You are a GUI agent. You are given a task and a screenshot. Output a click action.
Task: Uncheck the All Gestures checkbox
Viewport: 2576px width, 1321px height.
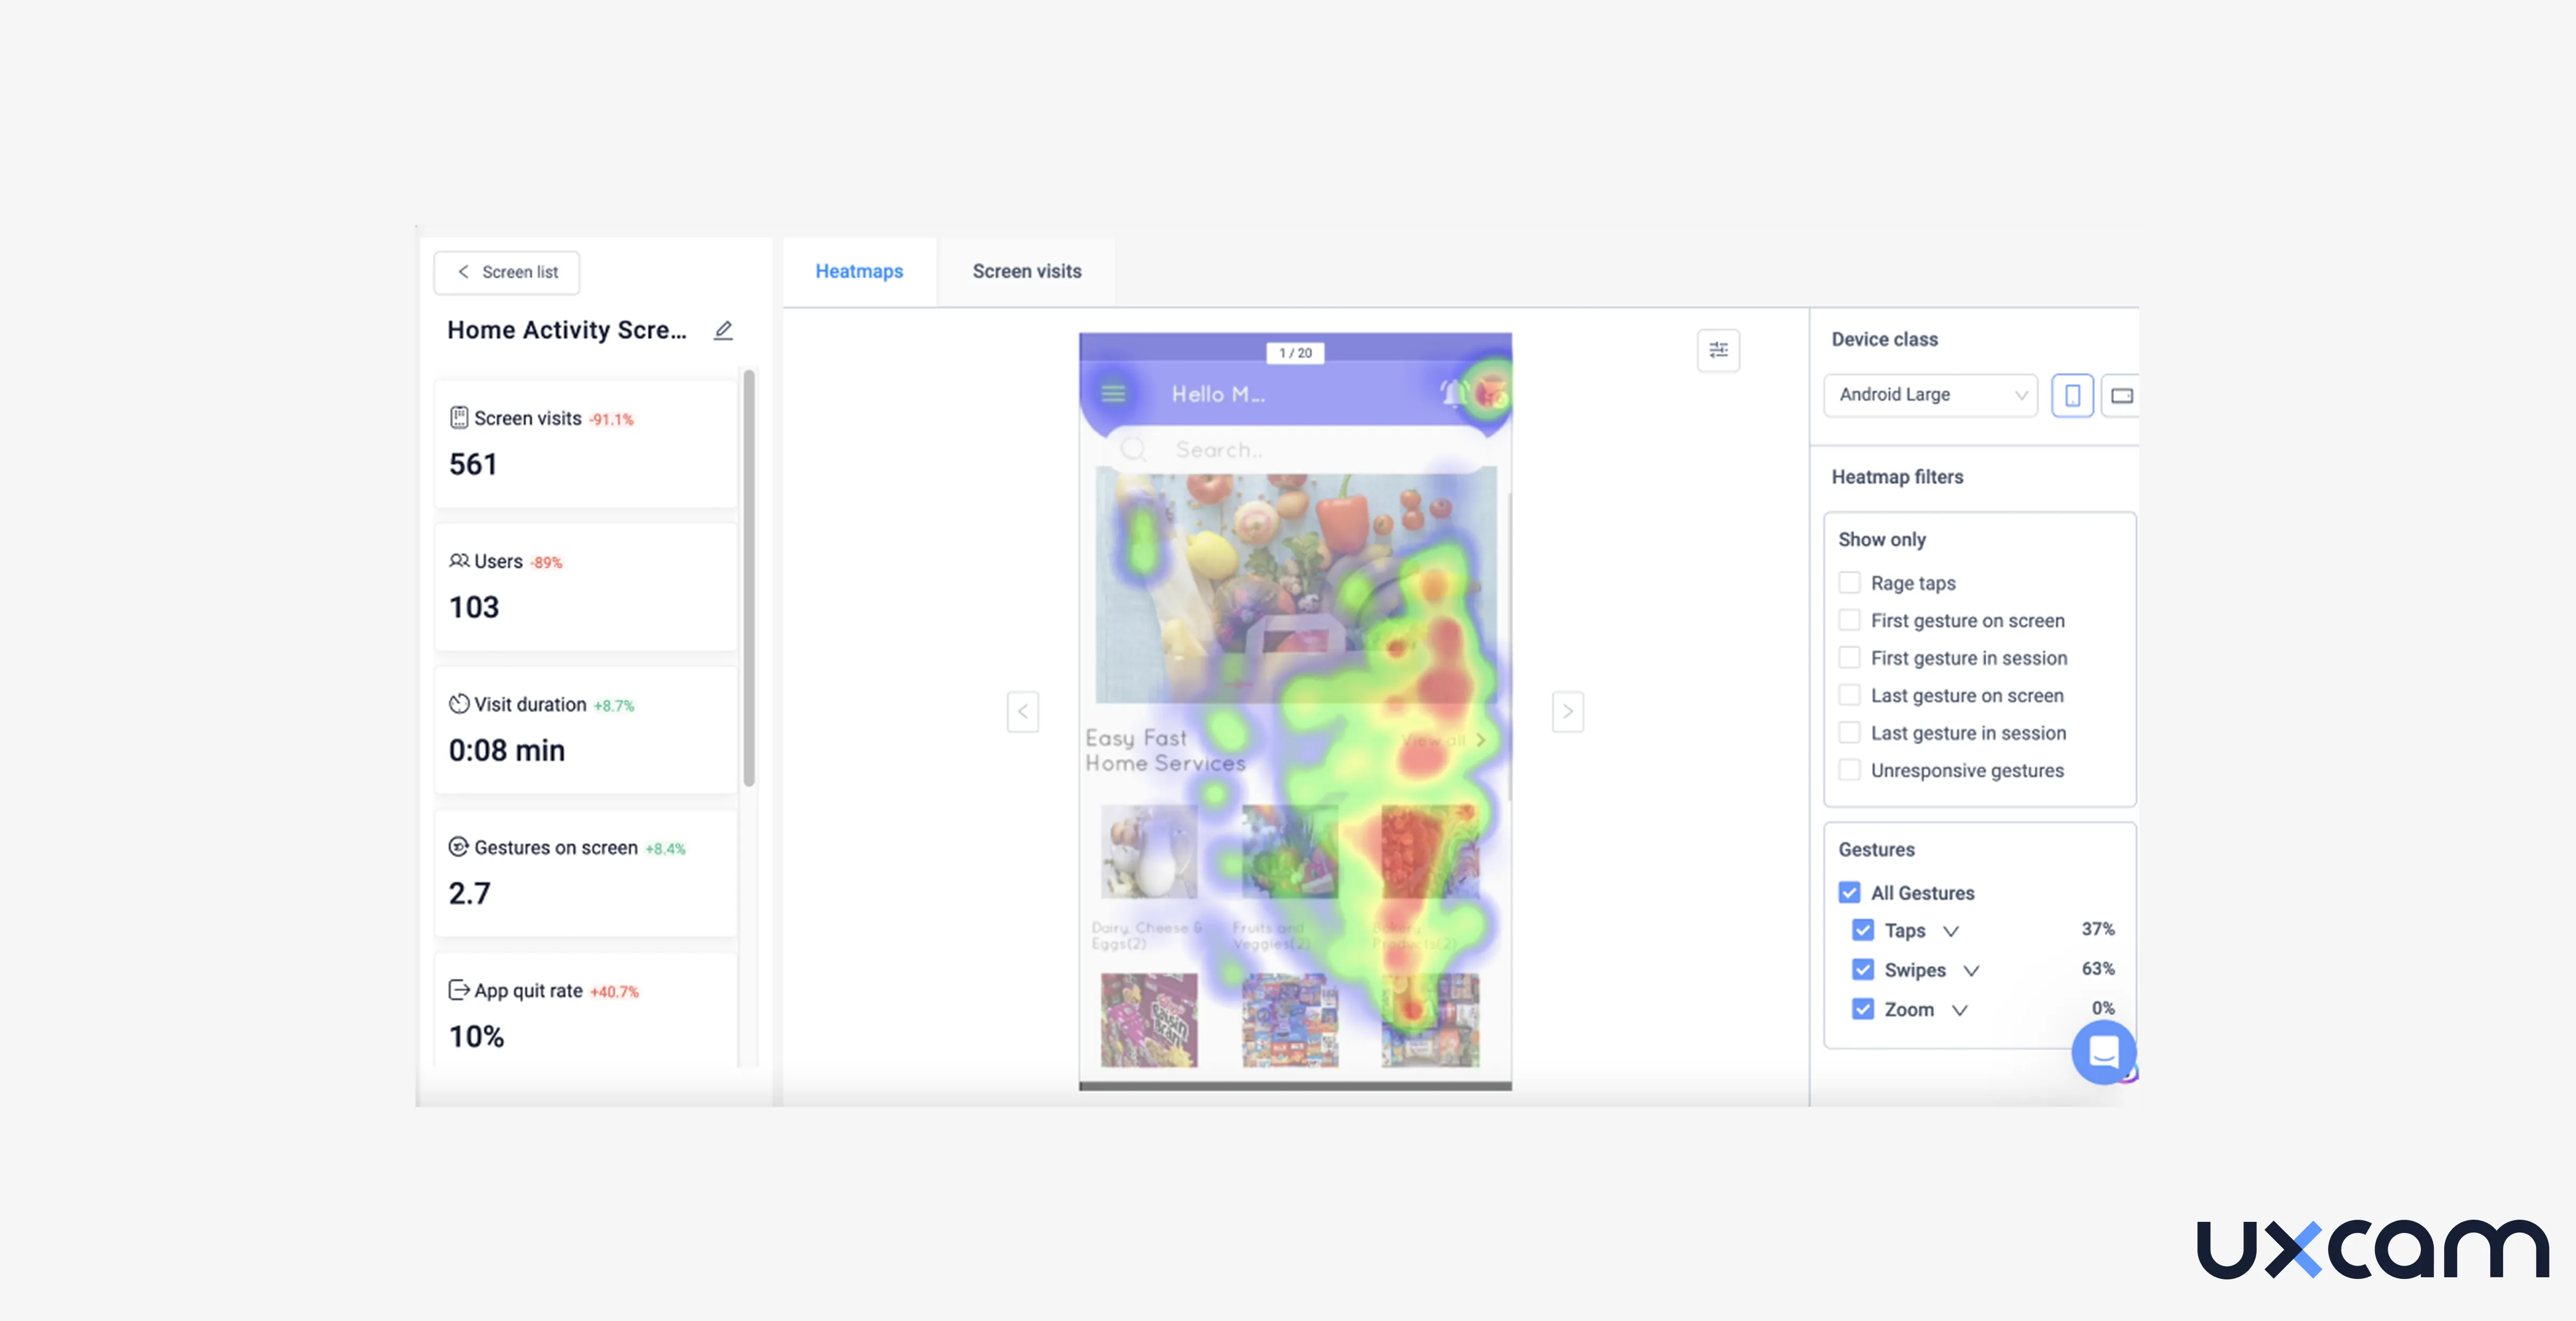pos(1849,892)
